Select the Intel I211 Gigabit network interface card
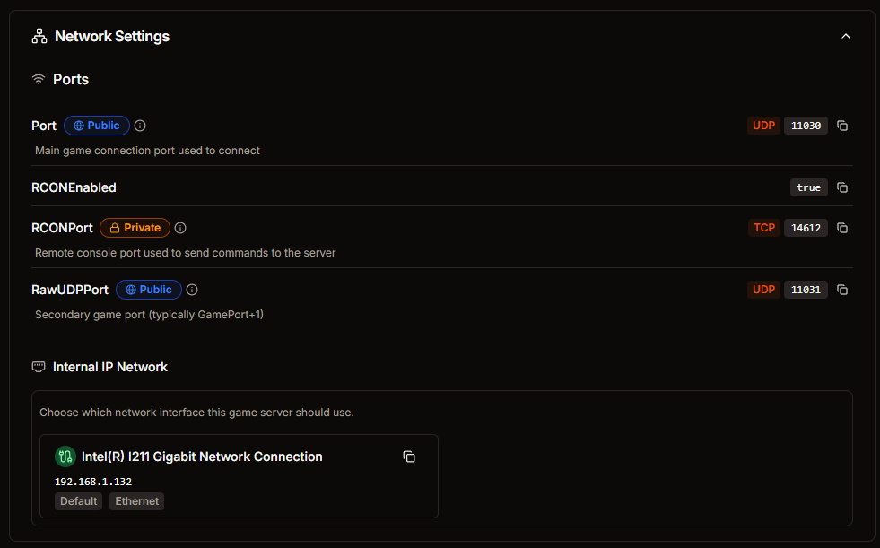The image size is (880, 548). click(239, 476)
